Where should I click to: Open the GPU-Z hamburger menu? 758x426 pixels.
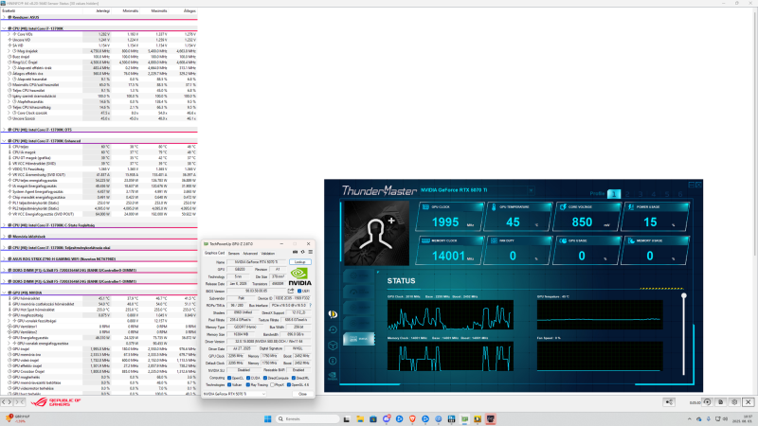pos(311,252)
